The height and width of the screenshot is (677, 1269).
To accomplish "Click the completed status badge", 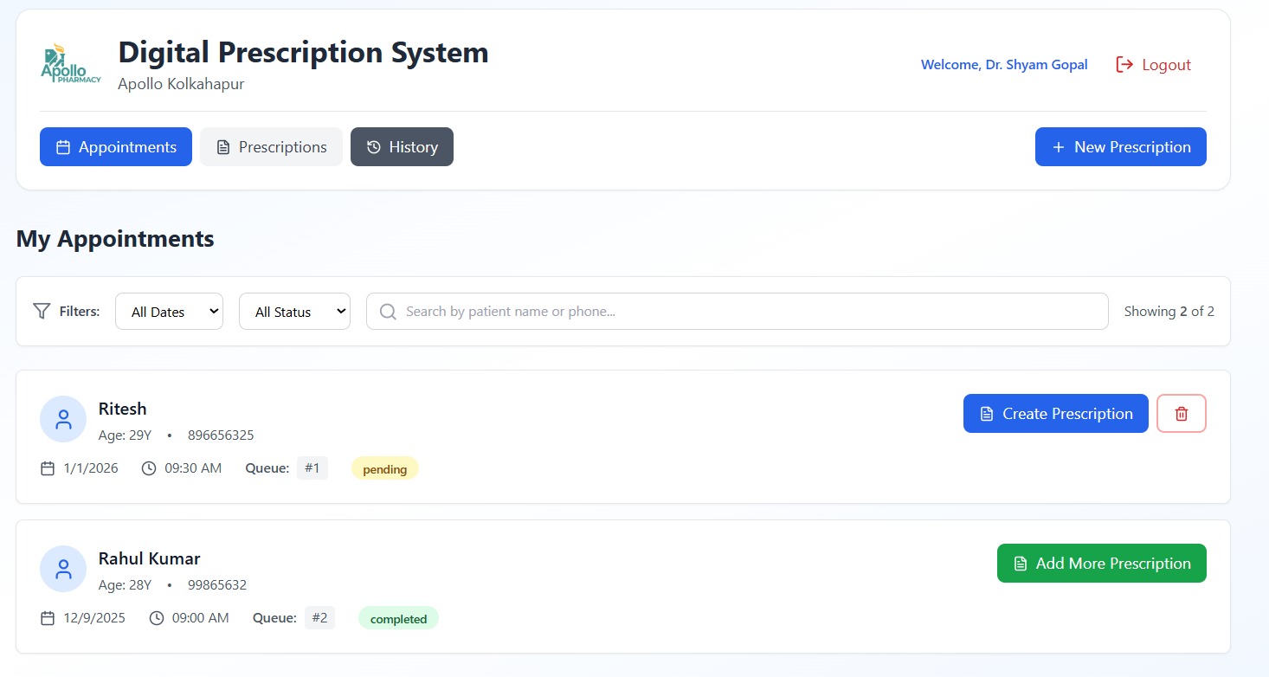I will pos(398,619).
